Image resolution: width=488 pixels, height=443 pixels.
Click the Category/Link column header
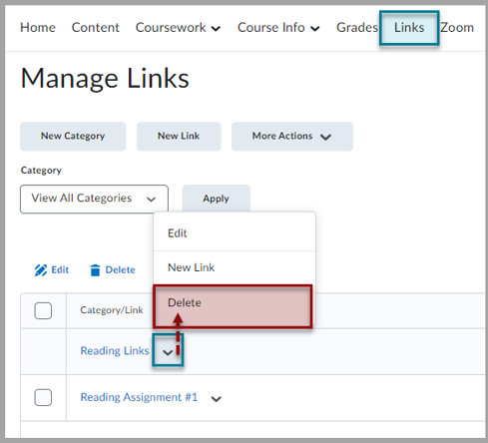(x=112, y=310)
